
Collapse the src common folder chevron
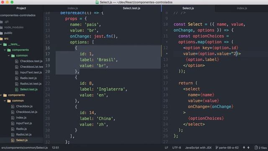pyautogui.click(x=5, y=101)
